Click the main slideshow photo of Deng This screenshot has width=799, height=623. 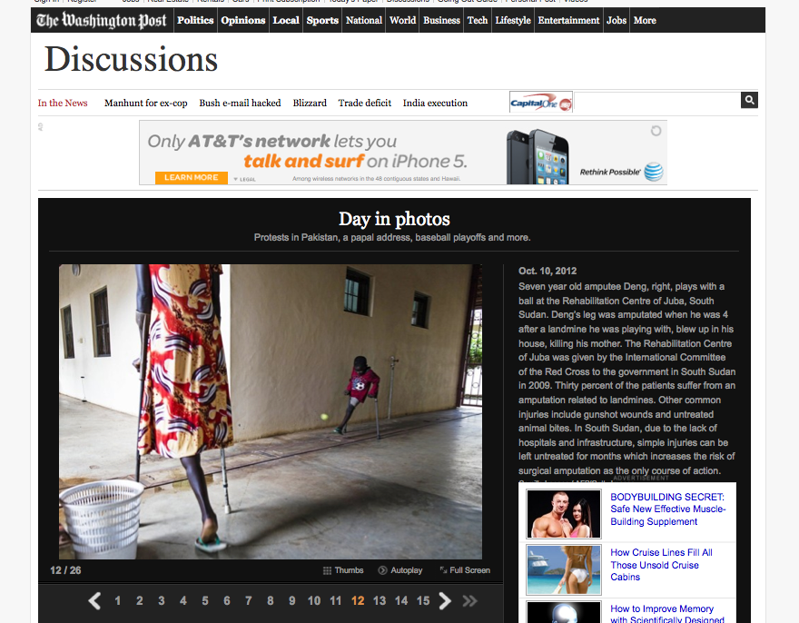click(271, 411)
